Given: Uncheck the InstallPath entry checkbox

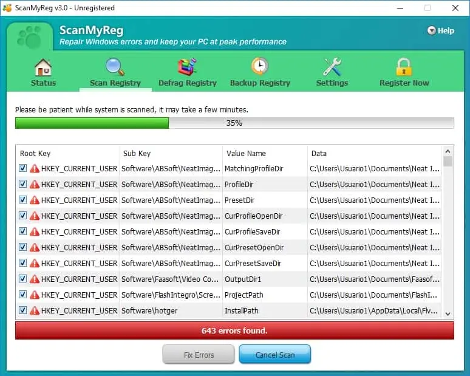Looking at the screenshot, I should point(23,310).
